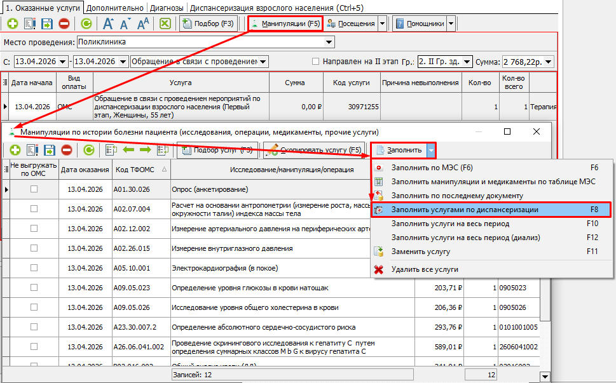Switch to the Диагнозы tab
This screenshot has width=616, height=383.
tap(167, 8)
